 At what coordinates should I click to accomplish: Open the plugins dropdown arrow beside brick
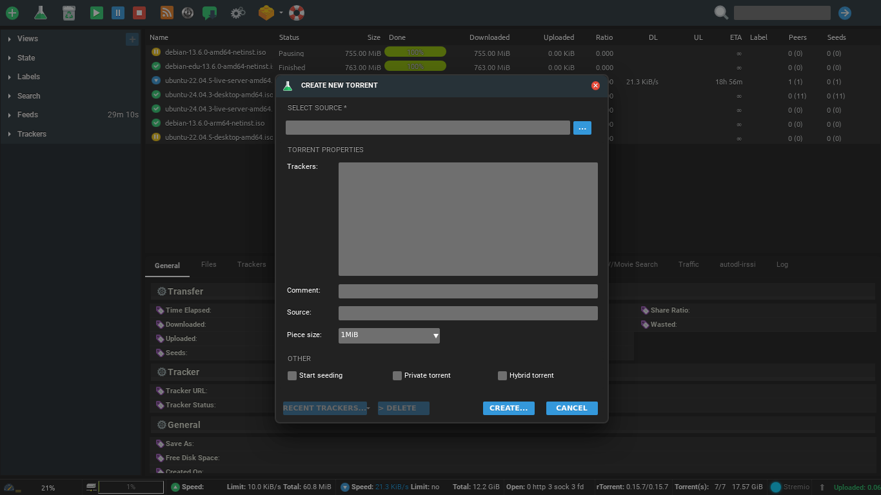point(281,12)
